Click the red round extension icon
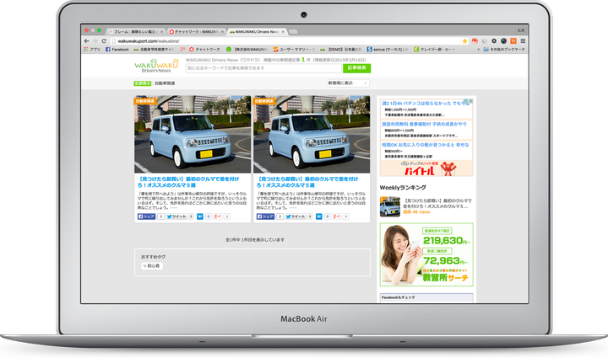 tap(475, 41)
